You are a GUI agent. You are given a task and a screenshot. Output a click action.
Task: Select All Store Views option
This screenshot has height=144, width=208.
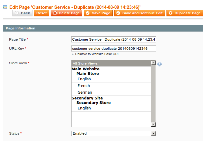111,63
